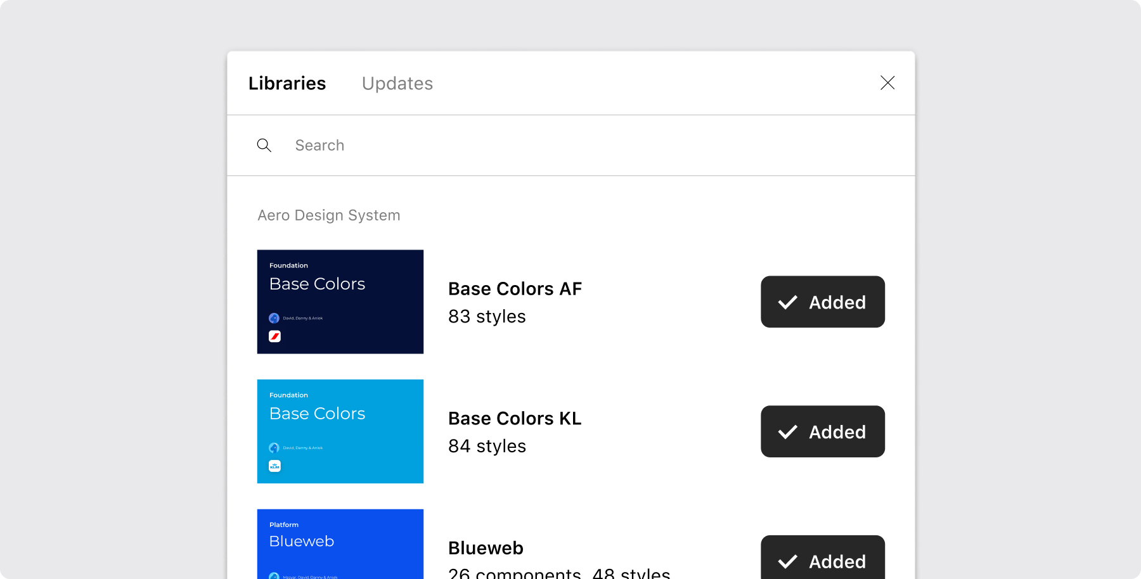Switch to the Updates tab
The height and width of the screenshot is (579, 1141).
click(397, 83)
